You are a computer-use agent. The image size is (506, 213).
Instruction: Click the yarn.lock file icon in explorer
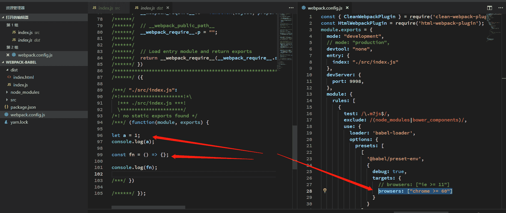pos(6,122)
